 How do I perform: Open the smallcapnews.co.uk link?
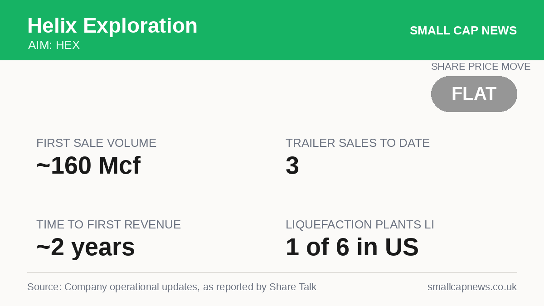[472, 287]
